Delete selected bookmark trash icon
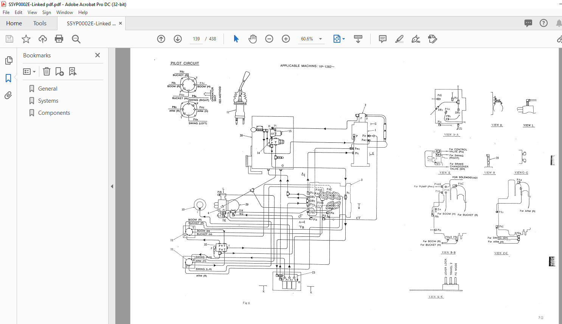562x324 pixels. tap(47, 71)
